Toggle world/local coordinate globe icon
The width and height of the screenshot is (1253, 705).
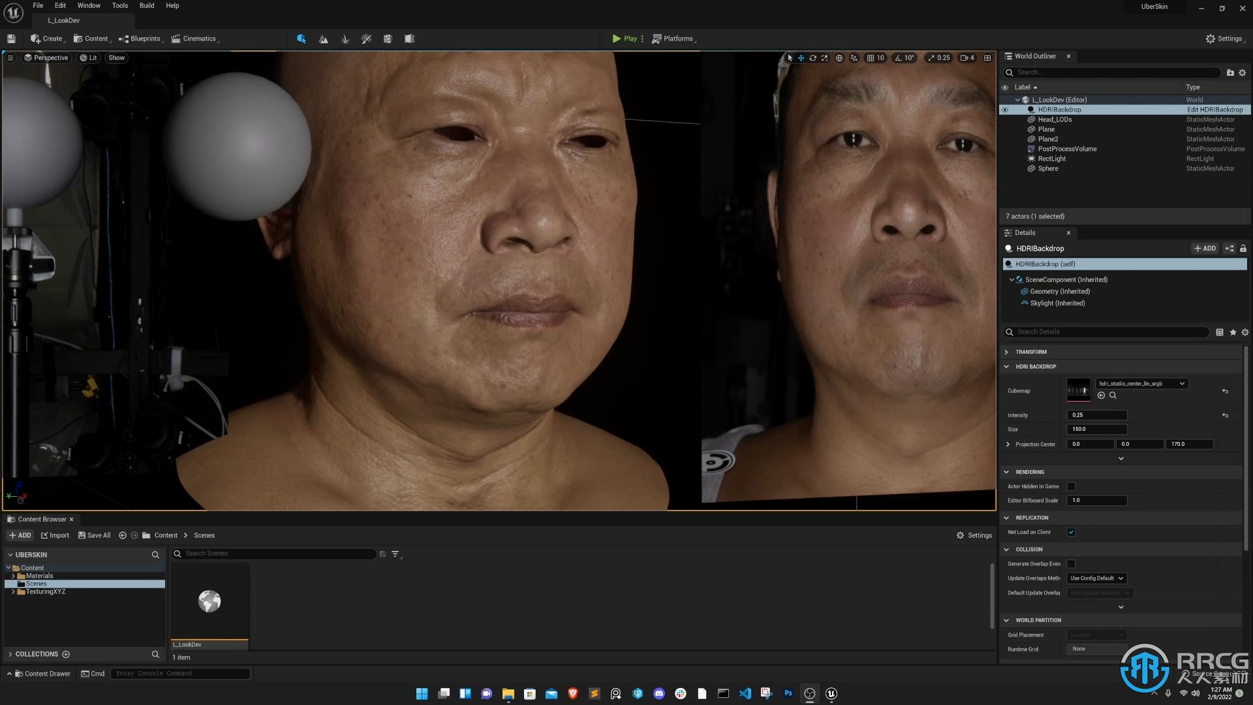coord(839,58)
